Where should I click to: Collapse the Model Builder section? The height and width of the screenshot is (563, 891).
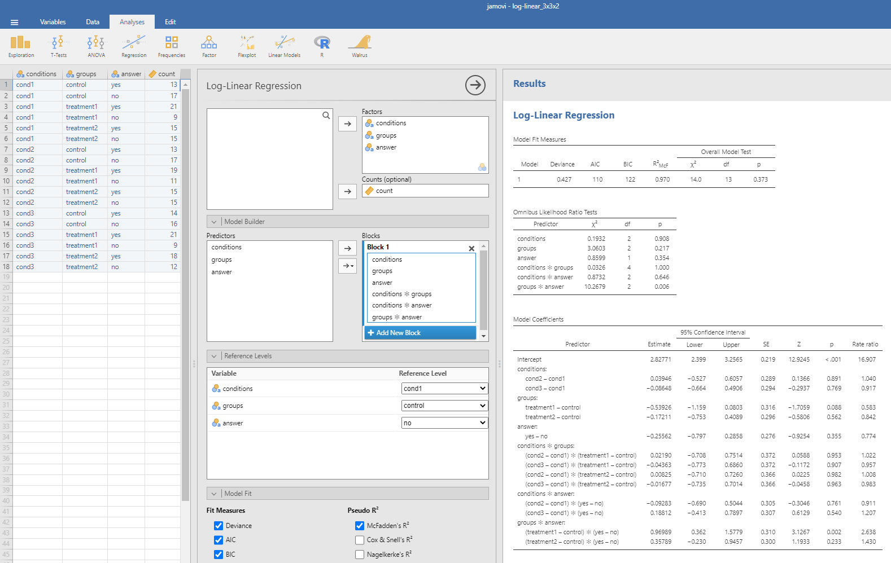tap(214, 222)
